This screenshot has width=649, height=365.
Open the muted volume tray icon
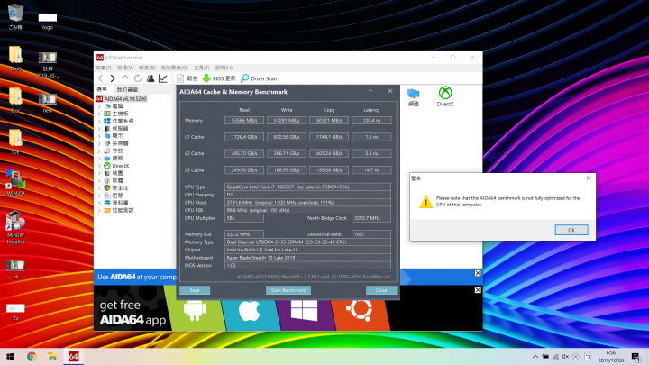[x=565, y=356]
